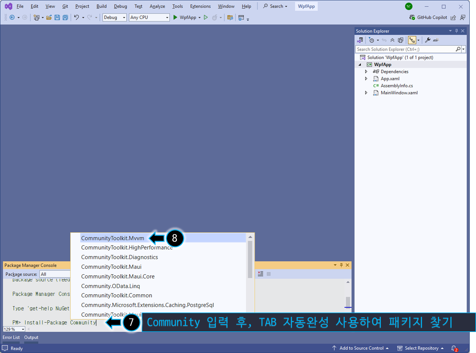Open the Git menu
This screenshot has width=476, height=353.
click(65, 6)
